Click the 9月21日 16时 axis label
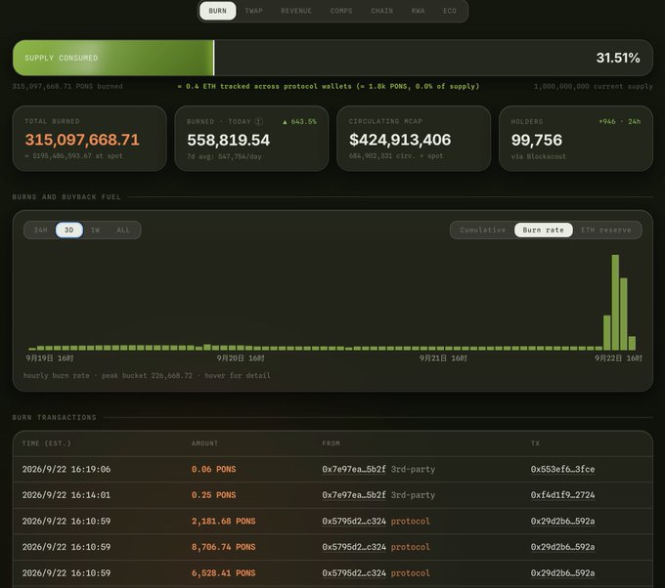 [443, 358]
